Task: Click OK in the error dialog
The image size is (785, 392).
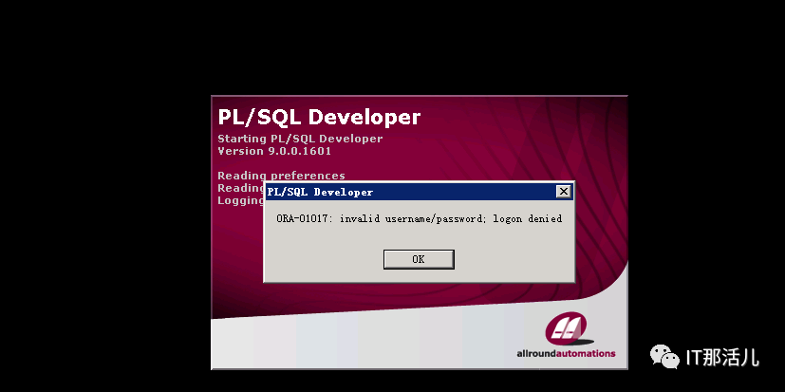Action: pyautogui.click(x=419, y=259)
